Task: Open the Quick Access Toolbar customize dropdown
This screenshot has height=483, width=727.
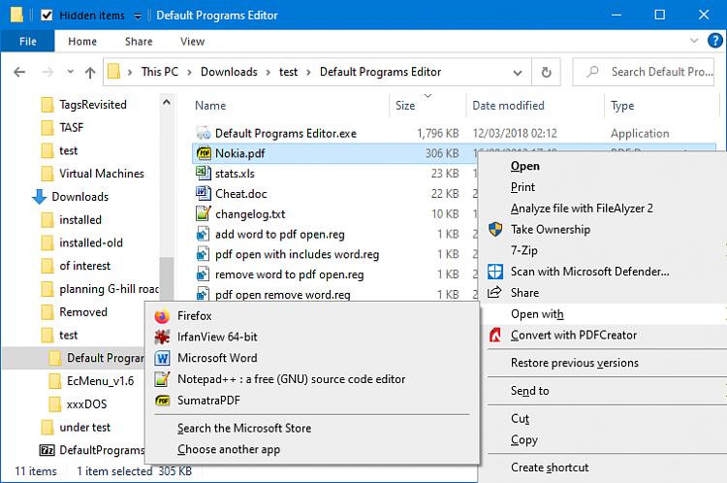Action: pyautogui.click(x=138, y=16)
